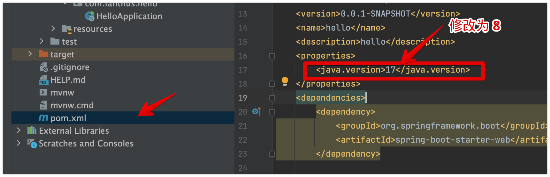The image size is (550, 177).
Task: Expand the resources folder arrow
Action: tap(53, 29)
